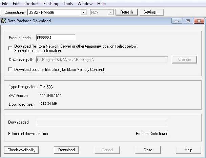Click the Change download path button
The image size is (206, 158).
coord(184,59)
